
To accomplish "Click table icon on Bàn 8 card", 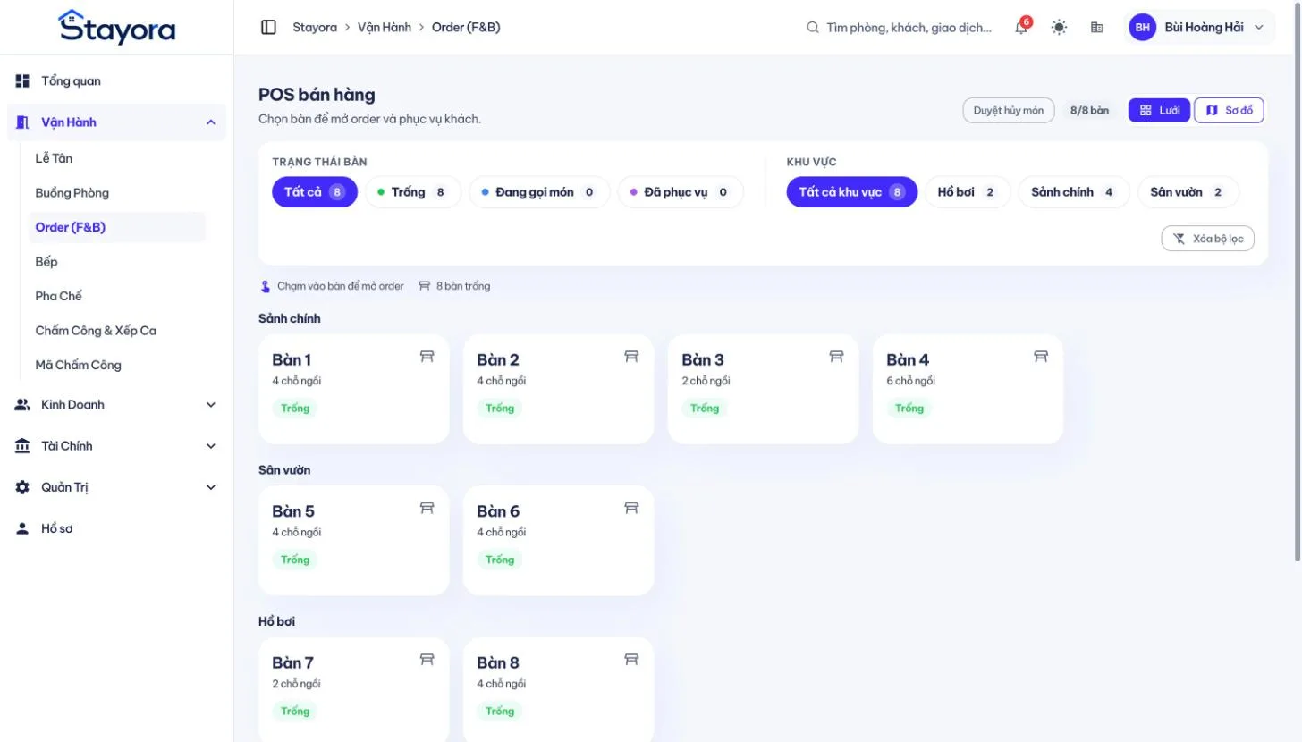I will pos(631,659).
